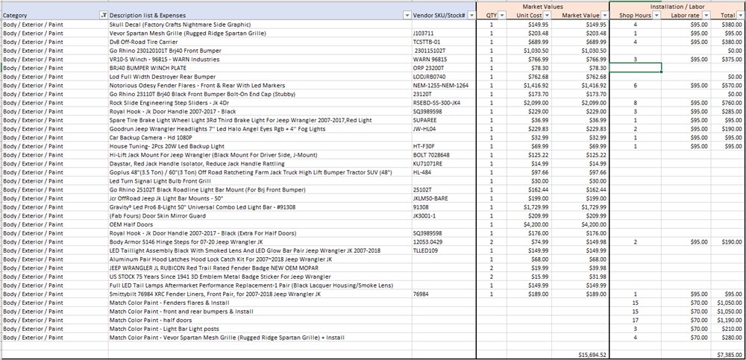
Task: Select the OEM Half Doors description cell
Action: pos(260,224)
